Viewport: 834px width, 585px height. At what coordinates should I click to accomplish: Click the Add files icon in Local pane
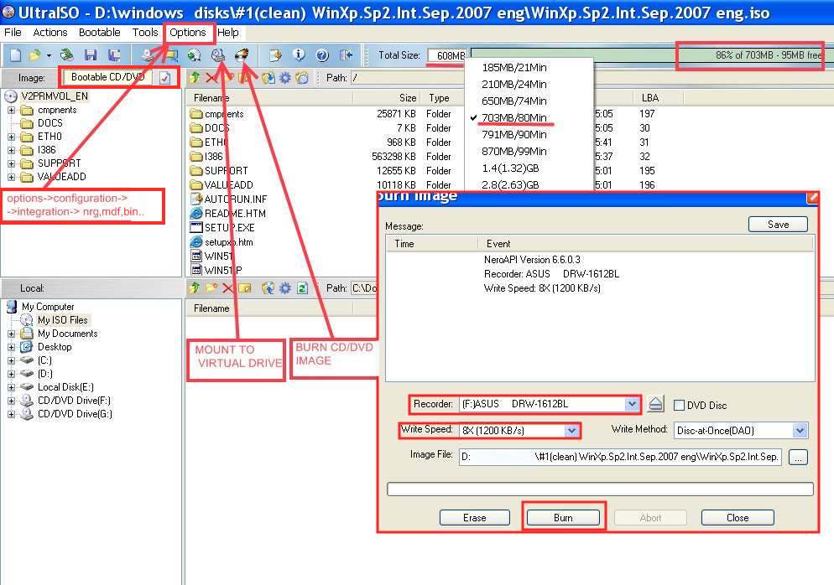(x=268, y=288)
